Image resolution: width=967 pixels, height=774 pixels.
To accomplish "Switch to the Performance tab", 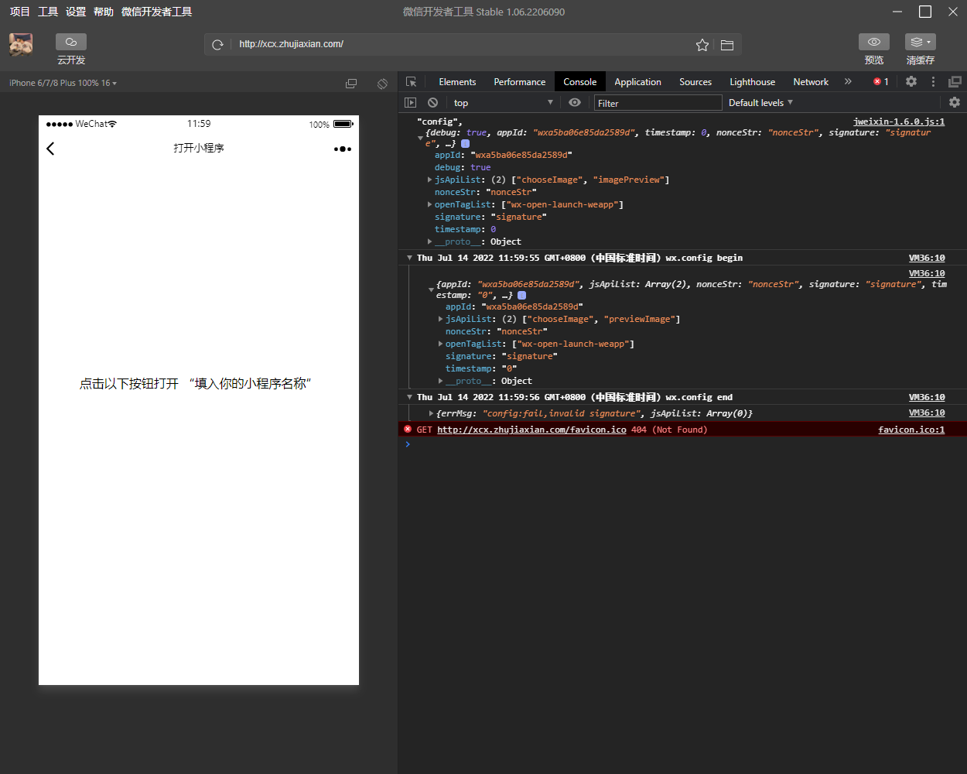I will point(520,82).
